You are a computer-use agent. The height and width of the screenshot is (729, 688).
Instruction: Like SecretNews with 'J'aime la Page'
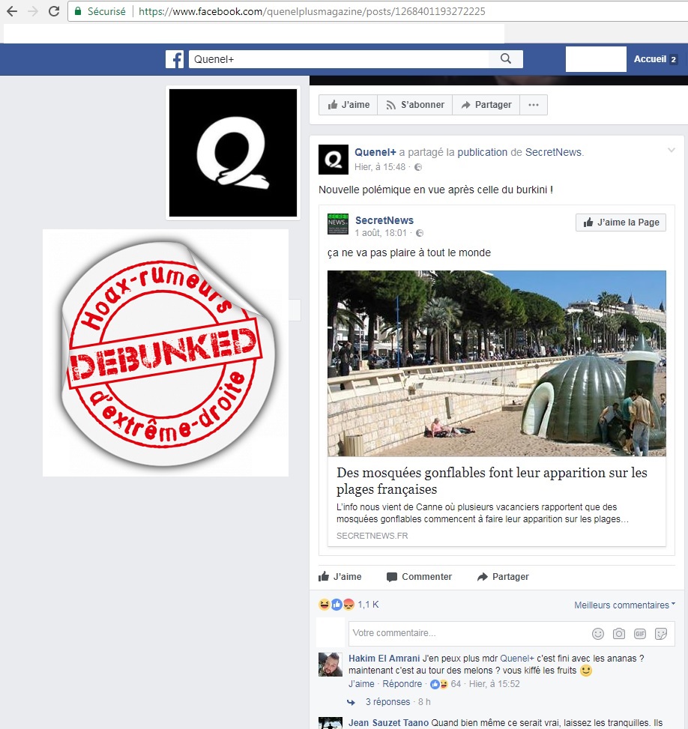621,223
